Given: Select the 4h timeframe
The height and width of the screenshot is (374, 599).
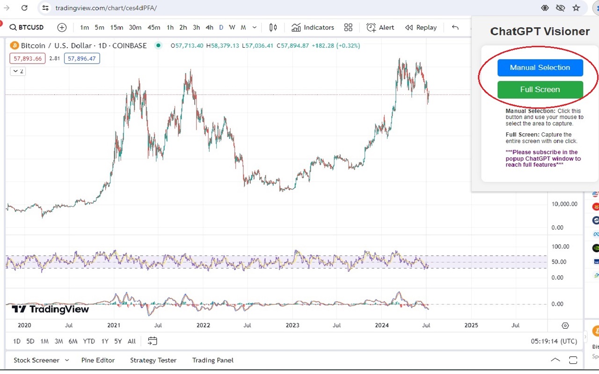Looking at the screenshot, I should [x=209, y=28].
